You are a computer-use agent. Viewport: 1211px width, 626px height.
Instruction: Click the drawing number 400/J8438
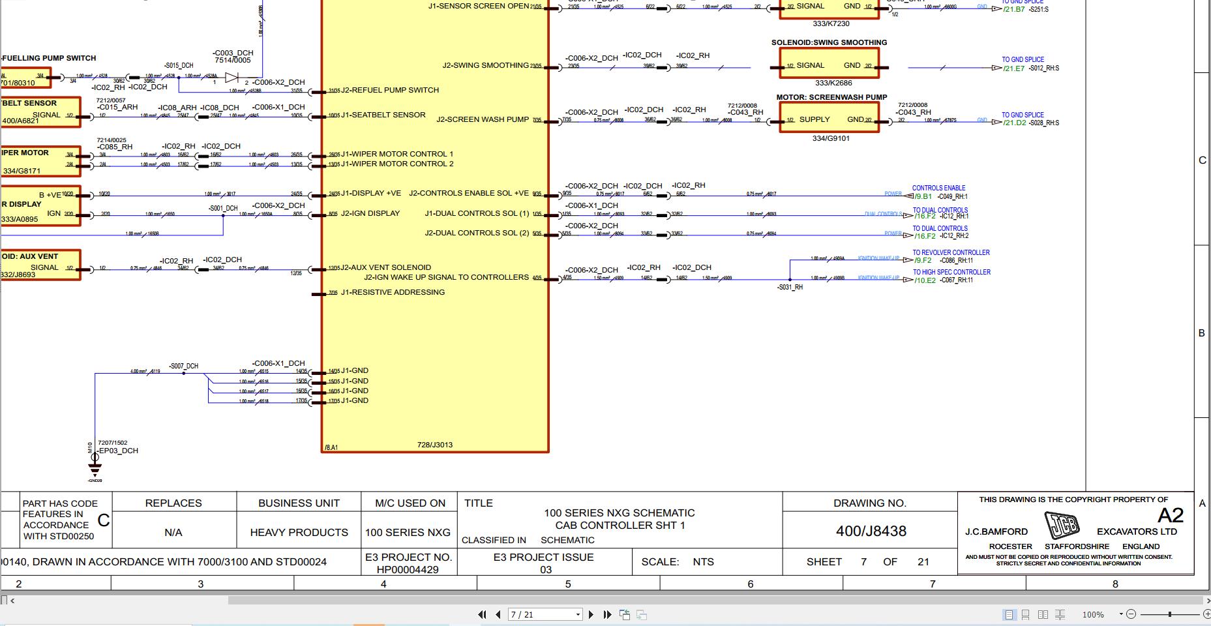[x=871, y=531]
